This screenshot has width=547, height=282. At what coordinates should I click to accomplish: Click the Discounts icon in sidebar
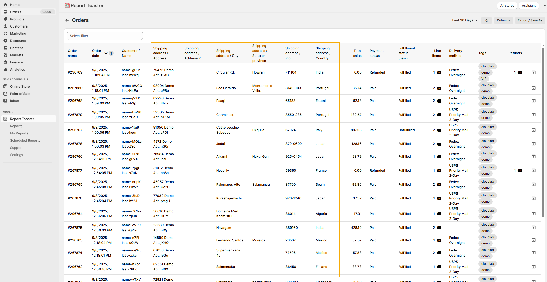pos(5,41)
